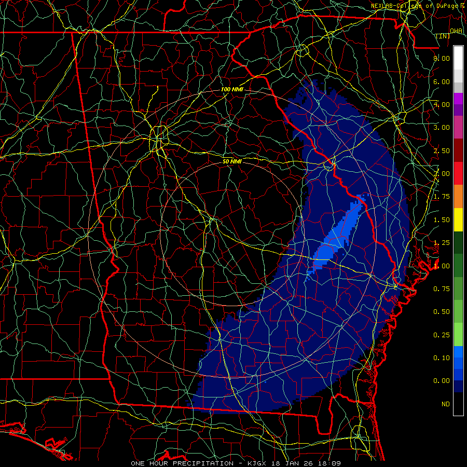Click the bright magenta legend swatch
467x467 pixels.
coord(458,99)
